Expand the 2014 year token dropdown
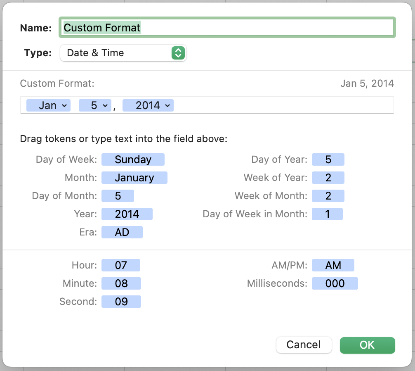 pyautogui.click(x=167, y=106)
